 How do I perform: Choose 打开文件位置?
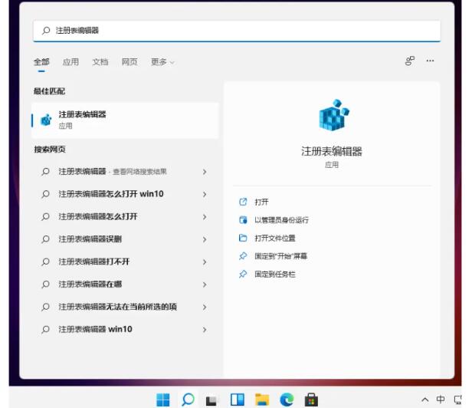click(x=275, y=238)
